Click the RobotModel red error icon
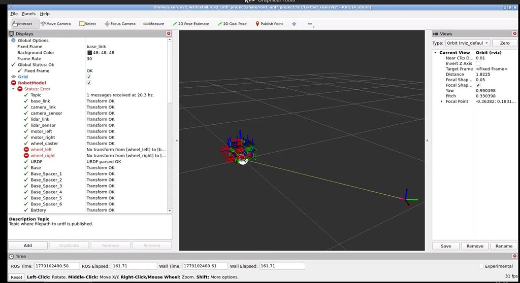The width and height of the screenshot is (520, 283). (13, 83)
